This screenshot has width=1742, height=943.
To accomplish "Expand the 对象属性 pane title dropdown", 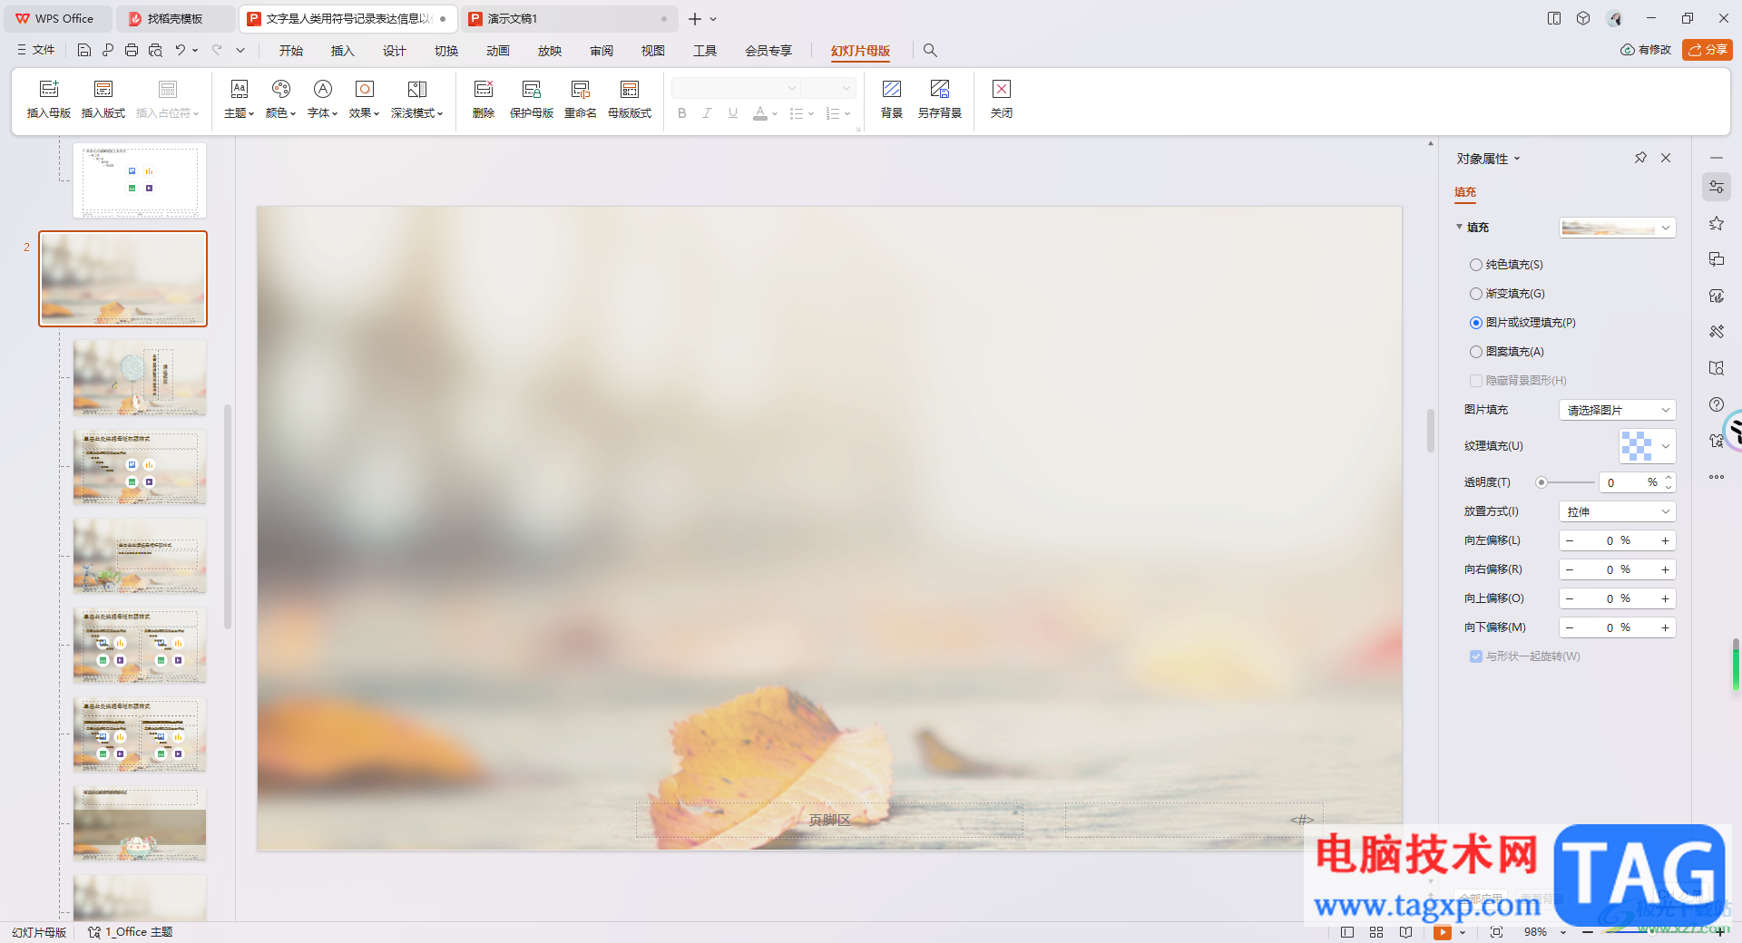I will tap(1517, 159).
